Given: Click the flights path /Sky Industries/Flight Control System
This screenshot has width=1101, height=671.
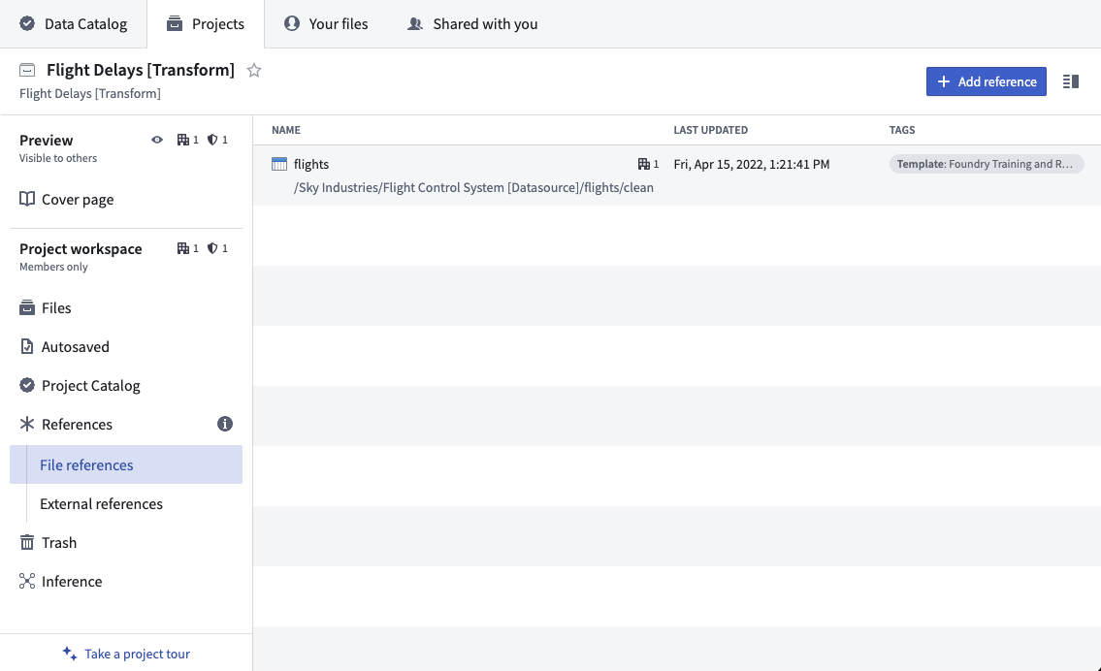Looking at the screenshot, I should point(474,187).
